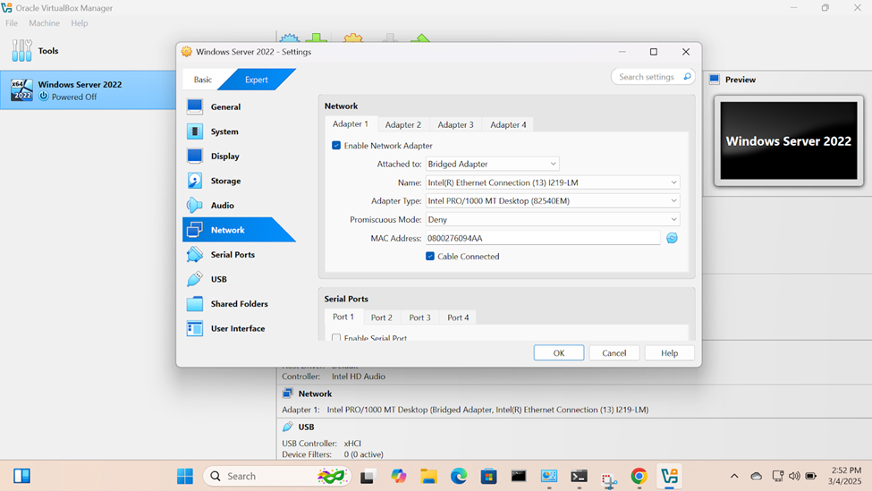The width and height of the screenshot is (872, 491).
Task: Click the search magnifier in settings
Action: (688, 77)
